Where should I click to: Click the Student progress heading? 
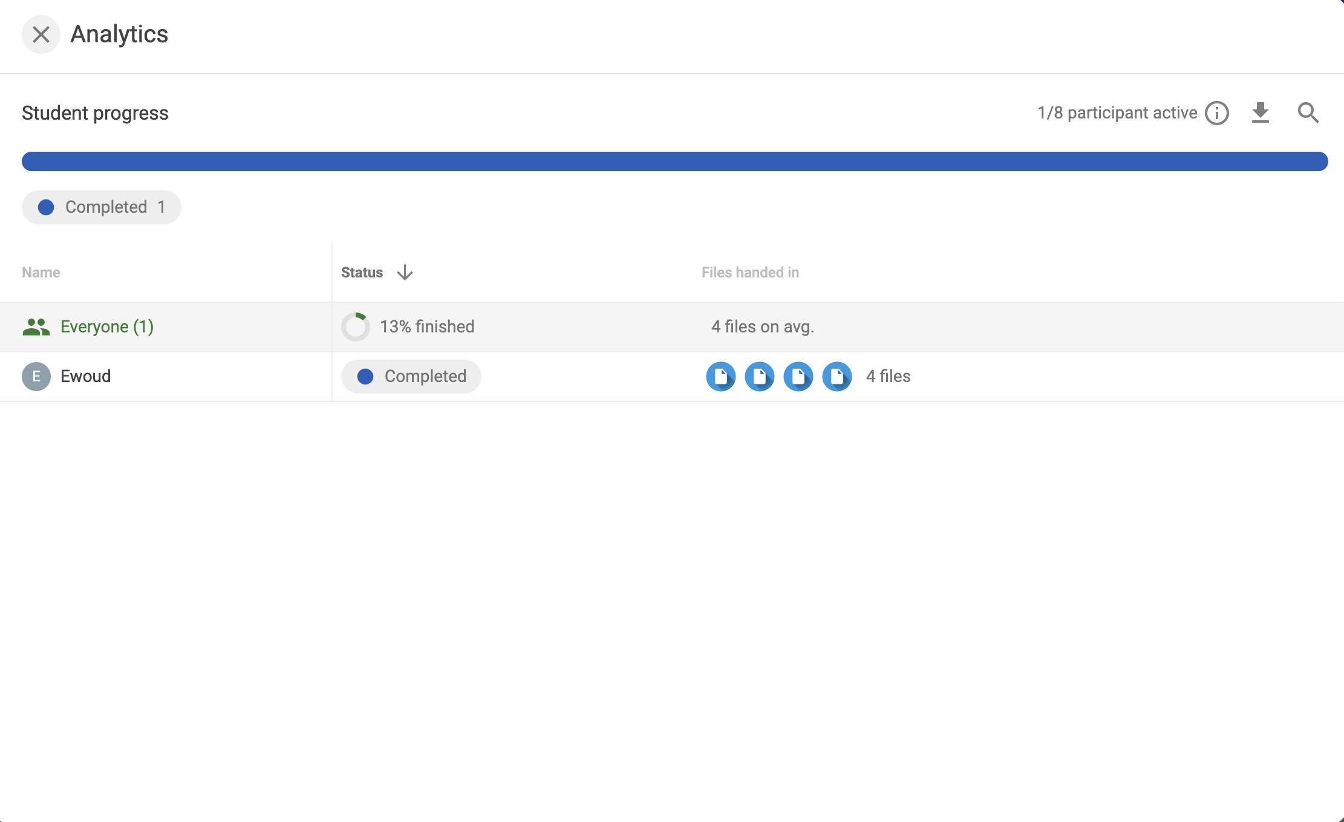95,113
